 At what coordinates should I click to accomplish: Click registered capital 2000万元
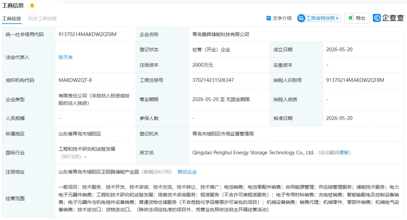click(x=202, y=65)
